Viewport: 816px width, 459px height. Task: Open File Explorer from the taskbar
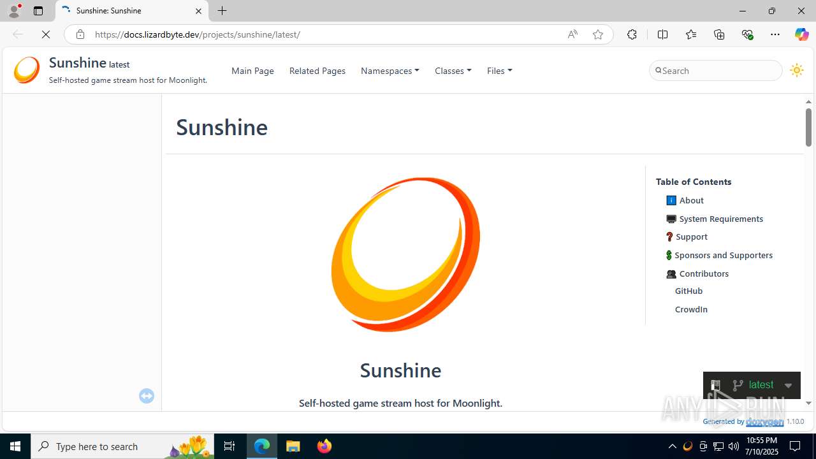pos(293,446)
